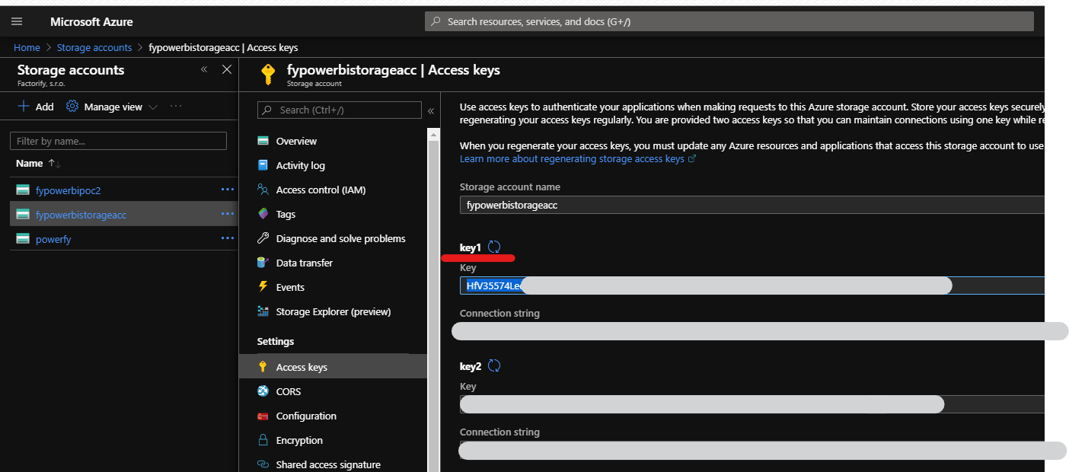Click the key2 Key value field
The image size is (1069, 472).
[x=751, y=404]
